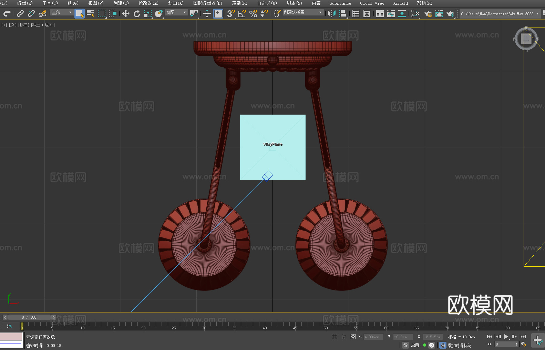Image resolution: width=545 pixels, height=350 pixels.
Task: Open the 渲染(R) menu
Action: tap(239, 3)
